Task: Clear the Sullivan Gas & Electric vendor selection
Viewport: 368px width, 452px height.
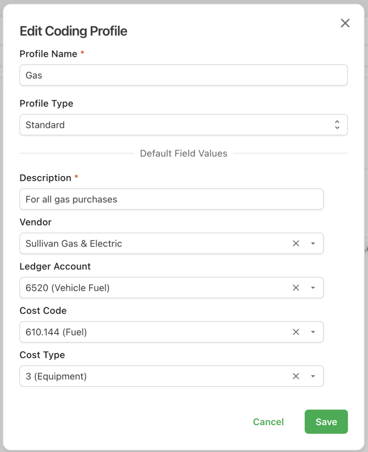Action: [x=296, y=243]
